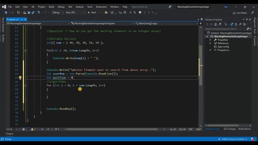
Task: Click the Solution Explorer refresh icon
Action: point(236,24)
